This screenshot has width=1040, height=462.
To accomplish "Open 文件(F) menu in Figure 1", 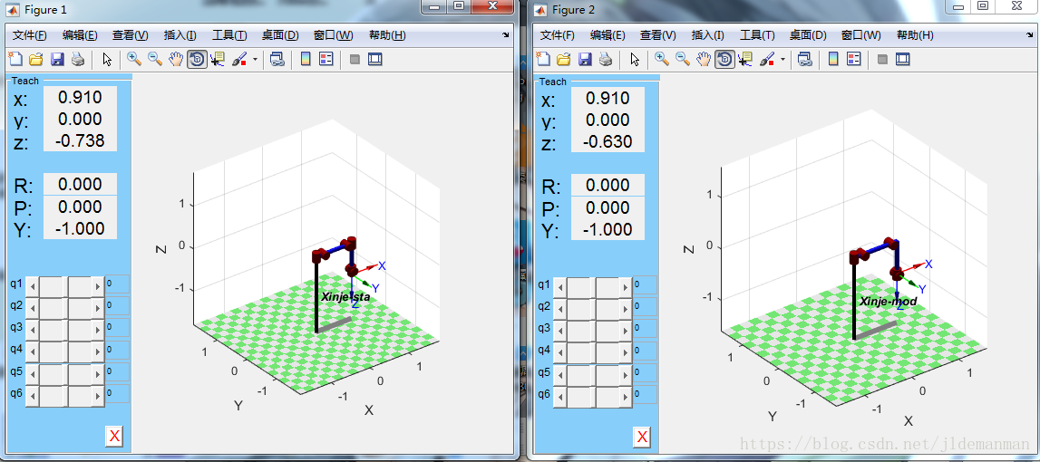I will click(29, 35).
